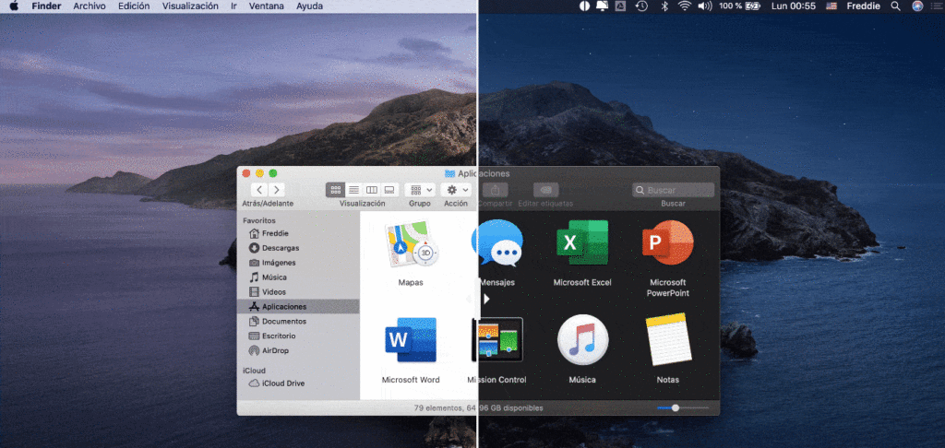The width and height of the screenshot is (945, 448).
Task: Expand the Grupo dropdown in the toolbar
Action: pyautogui.click(x=420, y=189)
